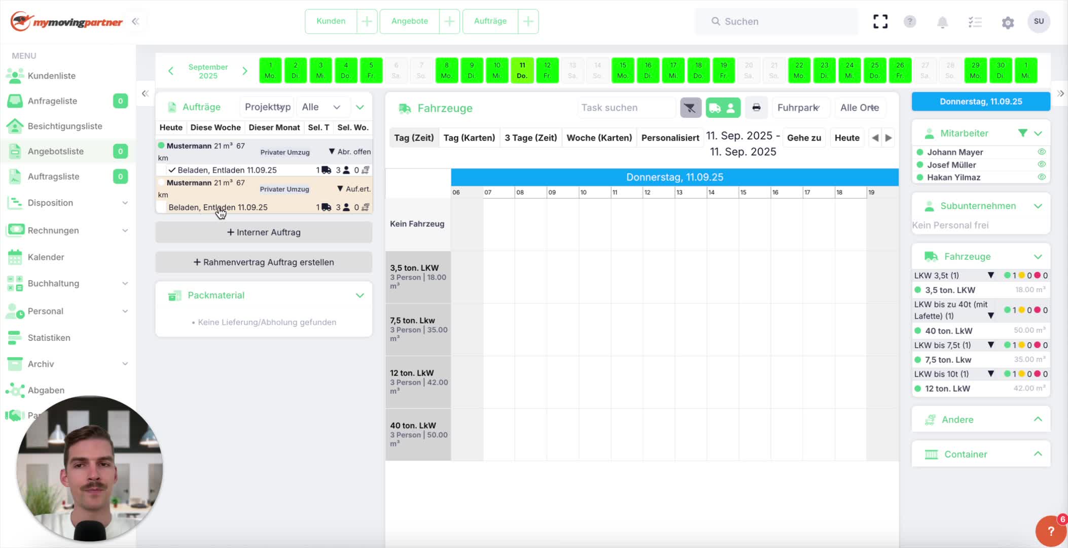The image size is (1068, 548).
Task: Collapse left Aufträge panel chevron
Action: 145,93
